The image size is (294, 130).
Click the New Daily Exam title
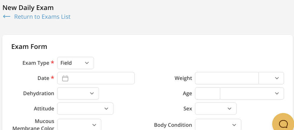[x=28, y=8]
